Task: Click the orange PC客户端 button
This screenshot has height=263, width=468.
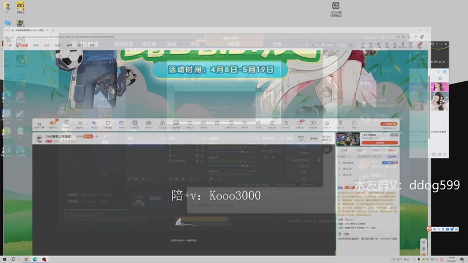Action: coord(388,124)
